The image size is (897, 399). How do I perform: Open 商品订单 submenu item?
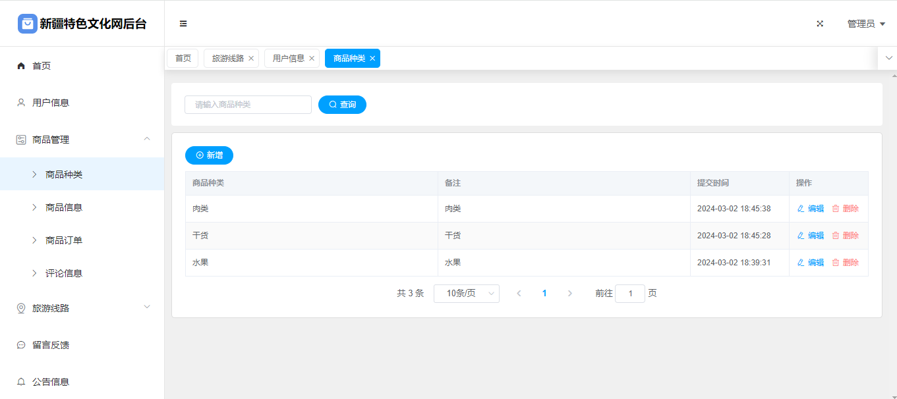click(82, 240)
